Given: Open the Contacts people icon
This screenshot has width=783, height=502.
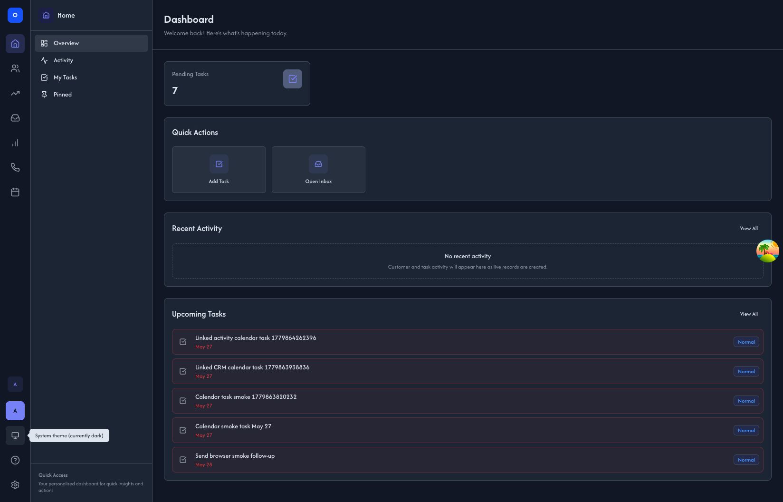Looking at the screenshot, I should 15,68.
